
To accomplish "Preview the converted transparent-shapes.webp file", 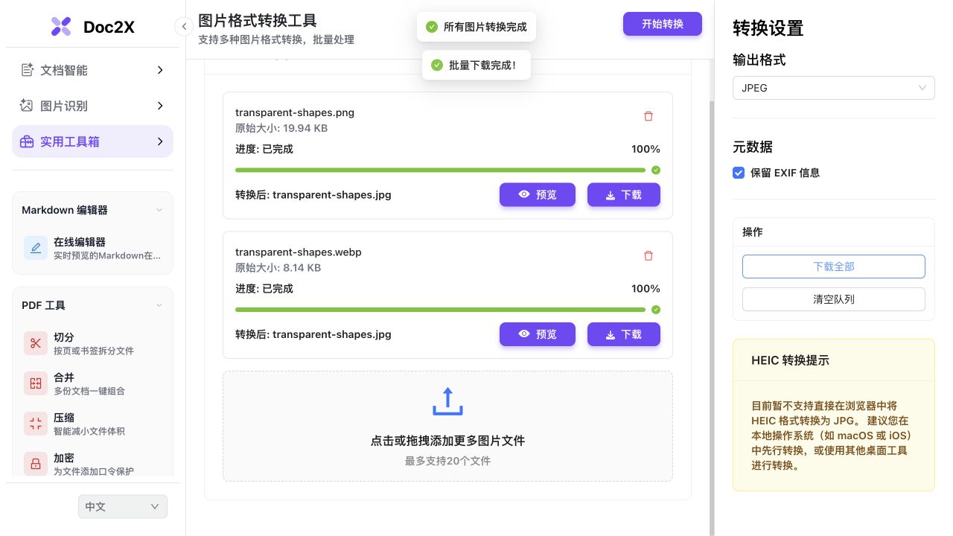I will [538, 334].
